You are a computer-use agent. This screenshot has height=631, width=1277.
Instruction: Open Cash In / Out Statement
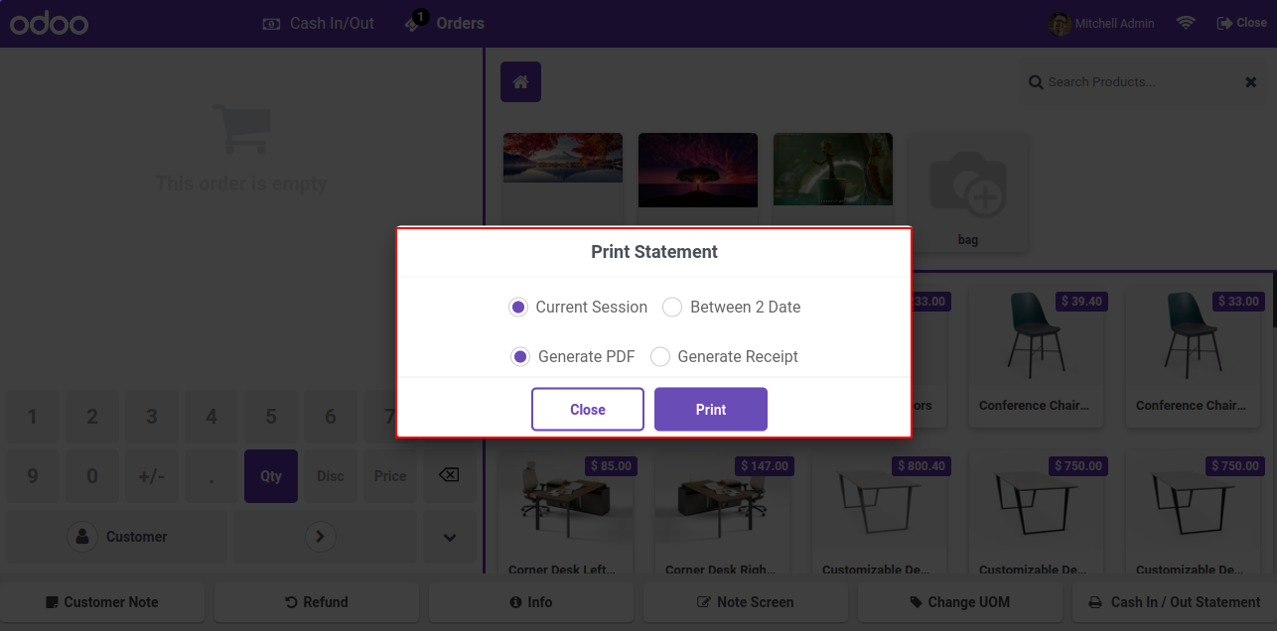(1175, 602)
